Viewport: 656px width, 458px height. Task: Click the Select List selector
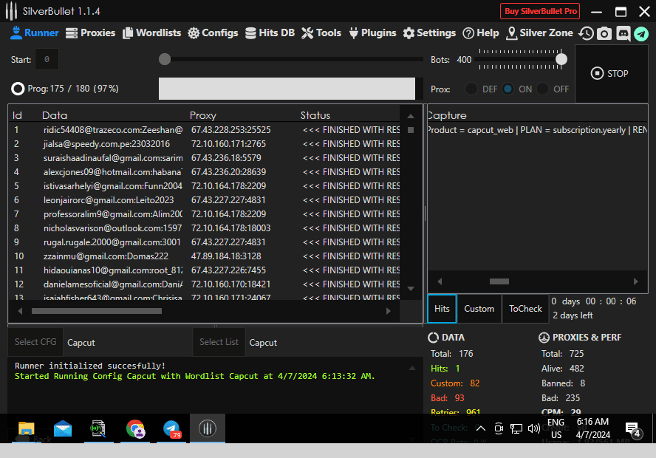[219, 342]
